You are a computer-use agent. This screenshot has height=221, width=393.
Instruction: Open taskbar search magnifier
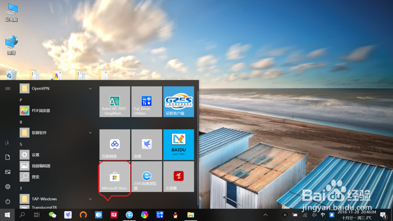pos(22,215)
